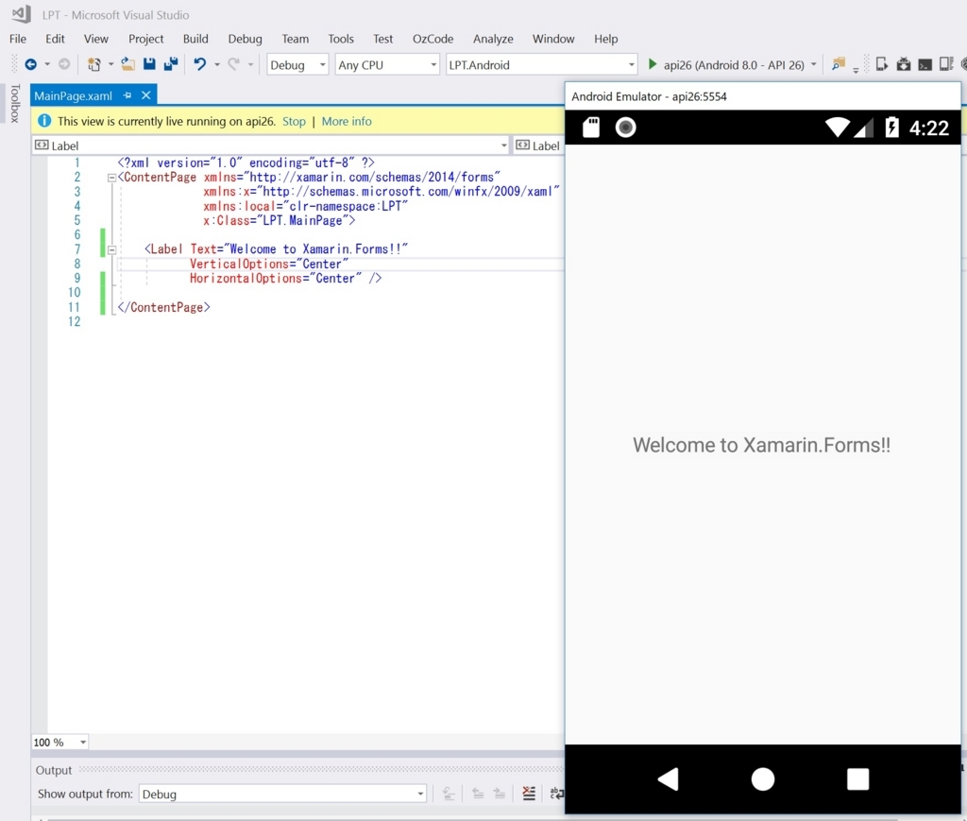Toggle pin on the MainPage.xaml tab

127,95
